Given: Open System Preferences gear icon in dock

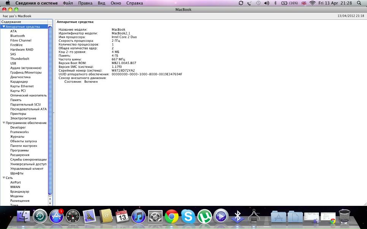Looking at the screenshot, I should coord(155,216).
